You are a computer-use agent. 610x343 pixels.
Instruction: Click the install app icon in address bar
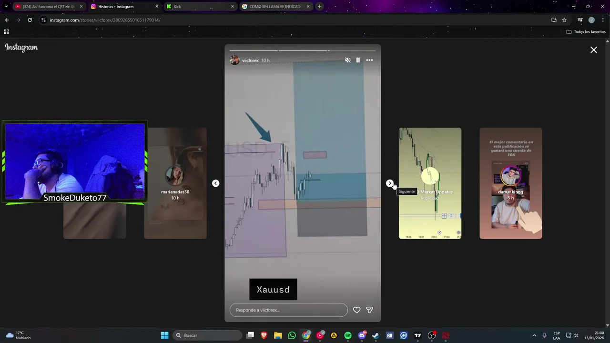pos(554,20)
